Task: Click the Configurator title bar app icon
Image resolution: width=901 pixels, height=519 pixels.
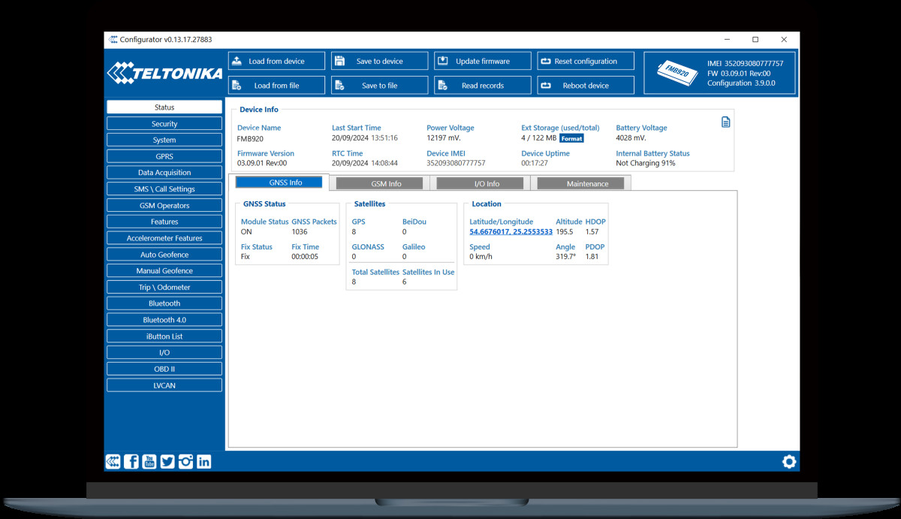Action: [x=113, y=39]
